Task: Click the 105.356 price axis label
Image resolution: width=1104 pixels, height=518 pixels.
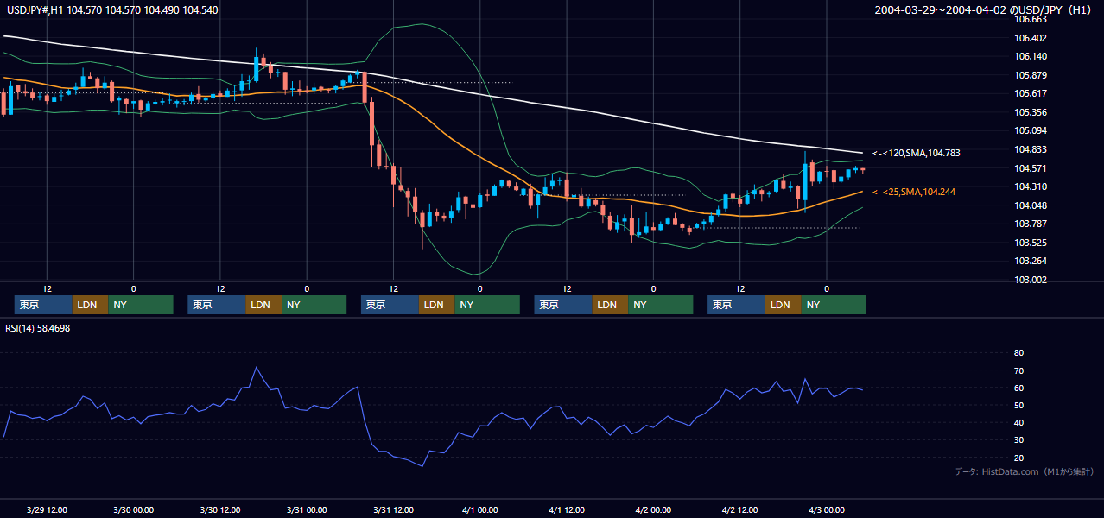Action: pos(1031,112)
